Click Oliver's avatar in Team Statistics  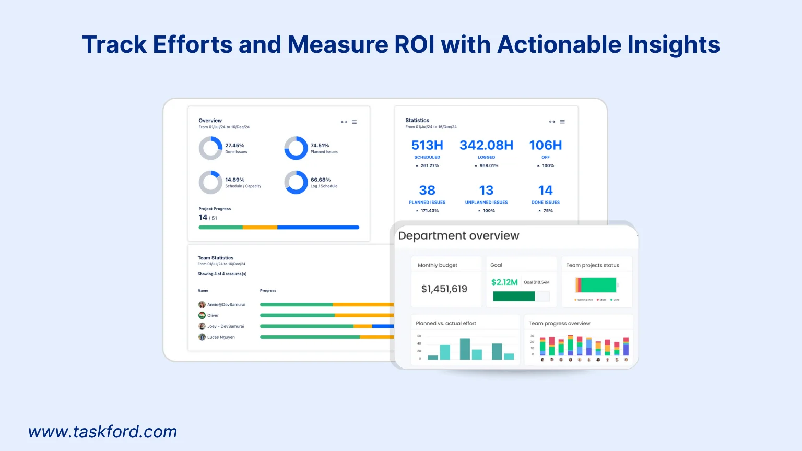[x=202, y=315]
